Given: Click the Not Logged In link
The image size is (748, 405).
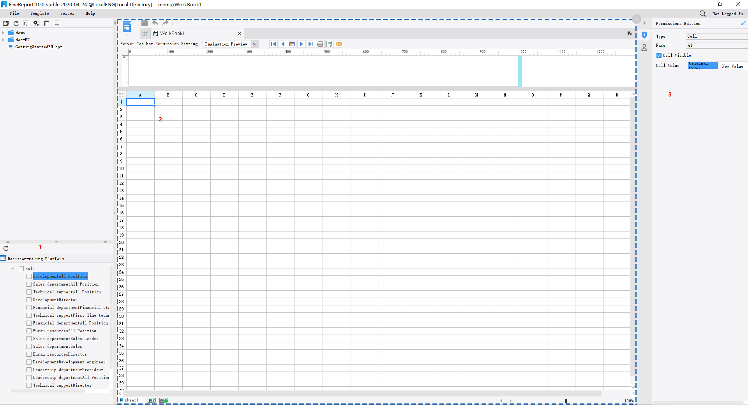Looking at the screenshot, I should [727, 13].
